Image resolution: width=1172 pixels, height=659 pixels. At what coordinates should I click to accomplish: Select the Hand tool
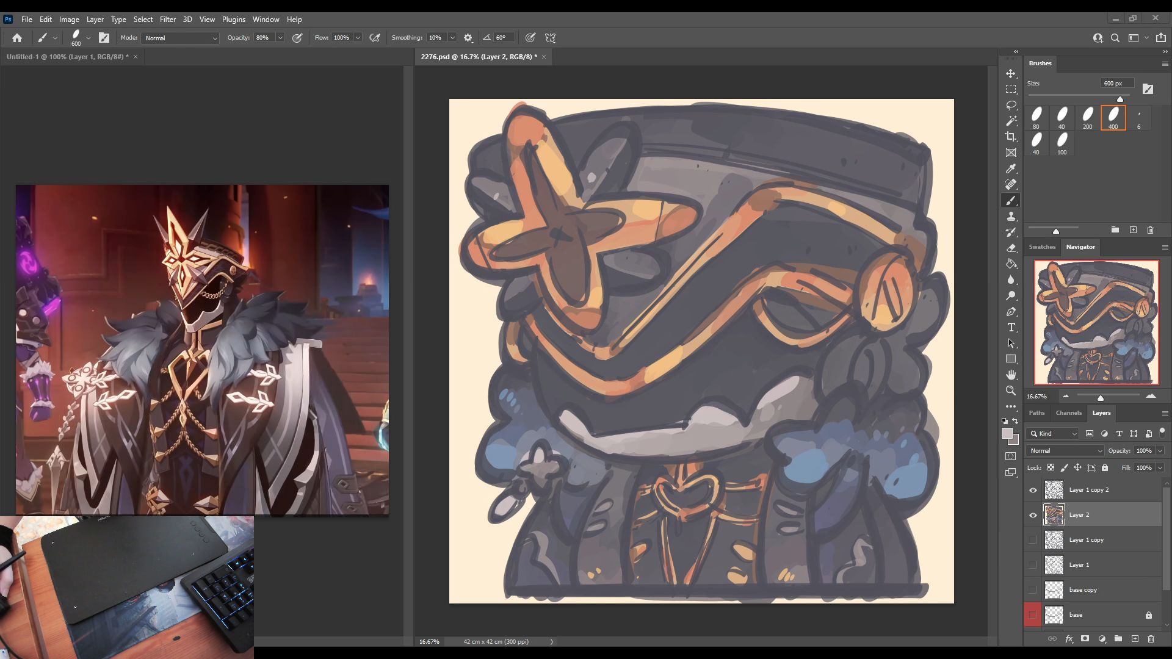point(1011,375)
